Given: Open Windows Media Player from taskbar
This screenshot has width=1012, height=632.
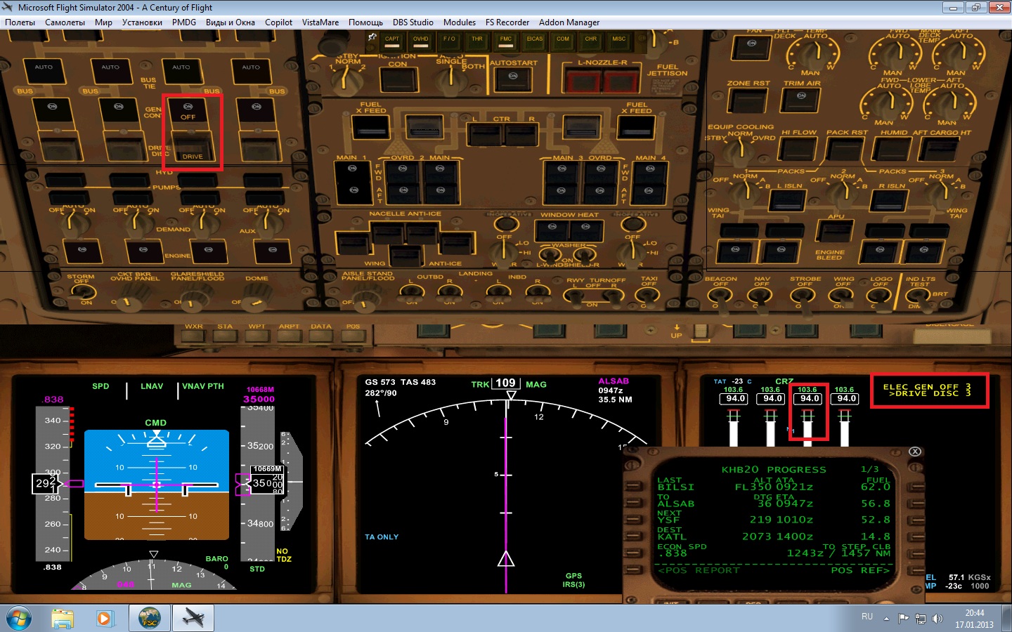Looking at the screenshot, I should pos(105,618).
